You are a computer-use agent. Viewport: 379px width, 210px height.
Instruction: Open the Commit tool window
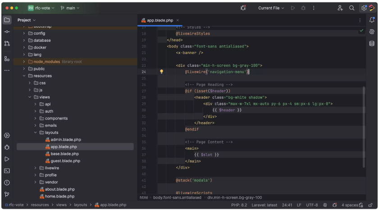coord(7,32)
